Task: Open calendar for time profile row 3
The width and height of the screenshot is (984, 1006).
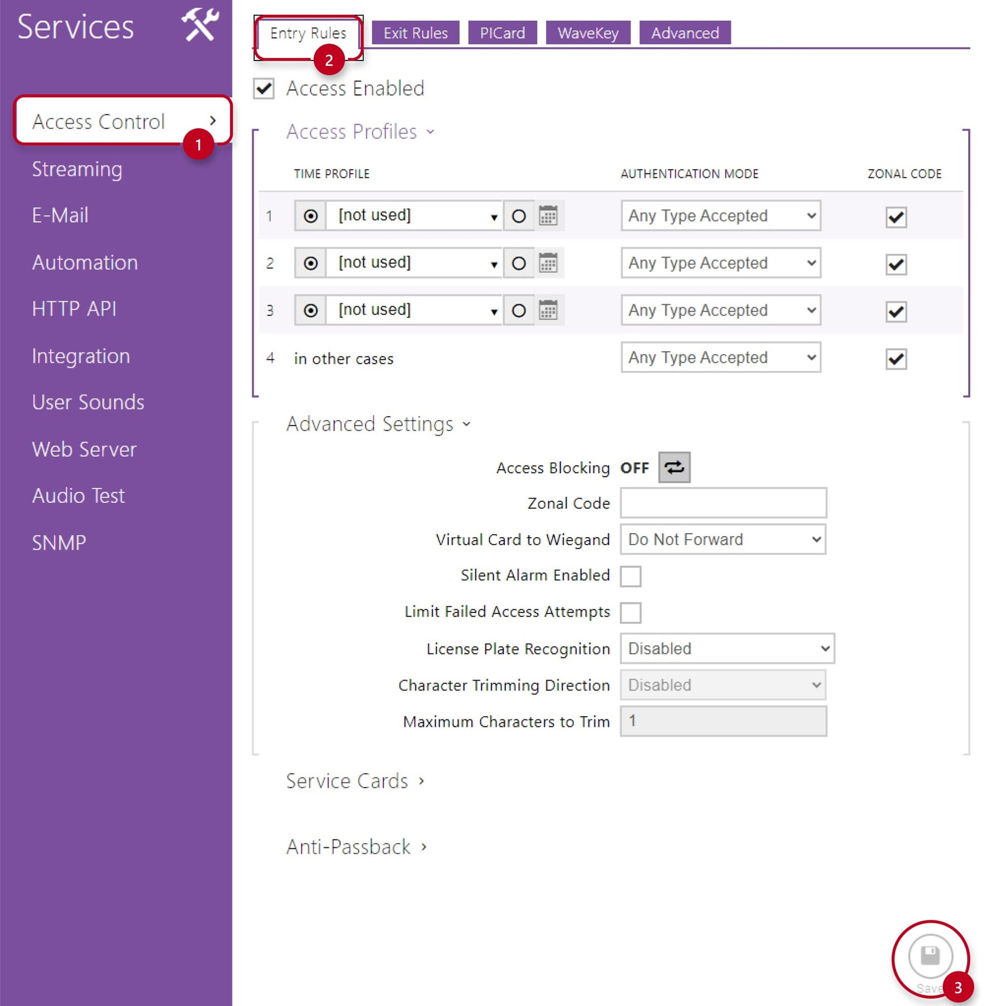Action: point(548,311)
